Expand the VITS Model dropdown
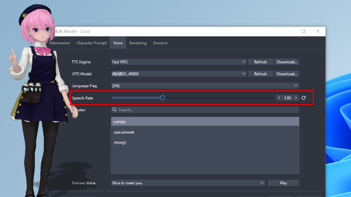This screenshot has height=197, width=351. coord(244,74)
